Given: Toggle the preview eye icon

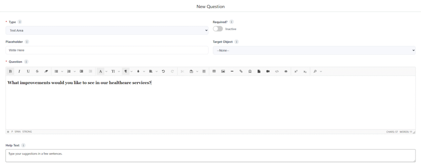Looking at the screenshot, I should point(286,71).
